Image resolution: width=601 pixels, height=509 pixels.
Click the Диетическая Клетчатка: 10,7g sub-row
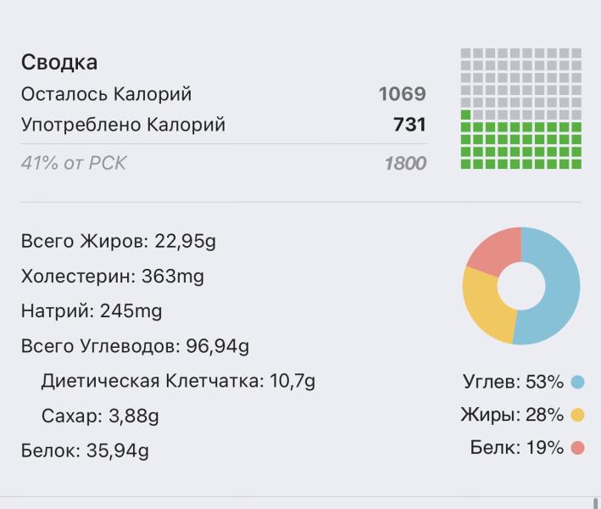(x=178, y=381)
